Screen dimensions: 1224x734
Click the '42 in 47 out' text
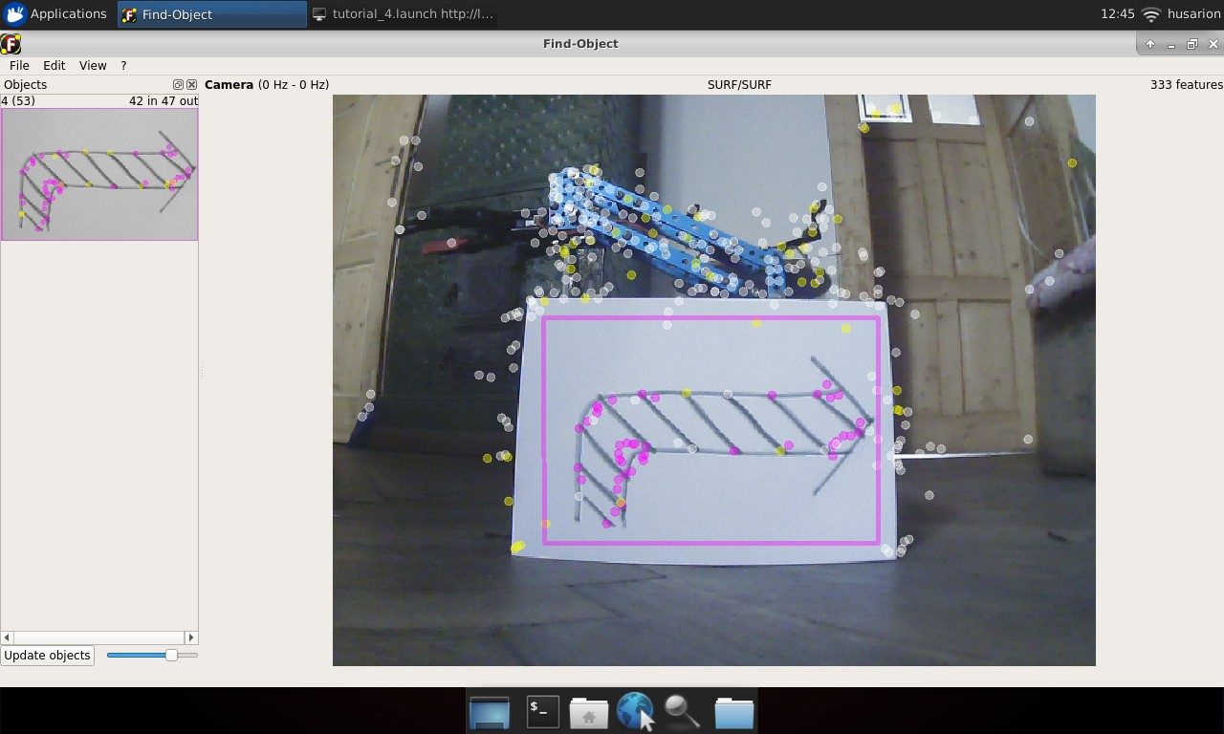pos(164,100)
